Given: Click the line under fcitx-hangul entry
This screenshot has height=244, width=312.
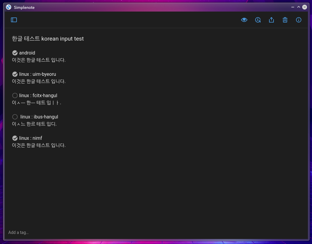Looking at the screenshot, I should click(x=37, y=102).
